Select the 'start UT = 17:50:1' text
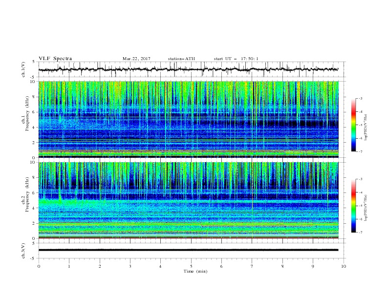The width and height of the screenshot is (387, 299). coord(236,59)
